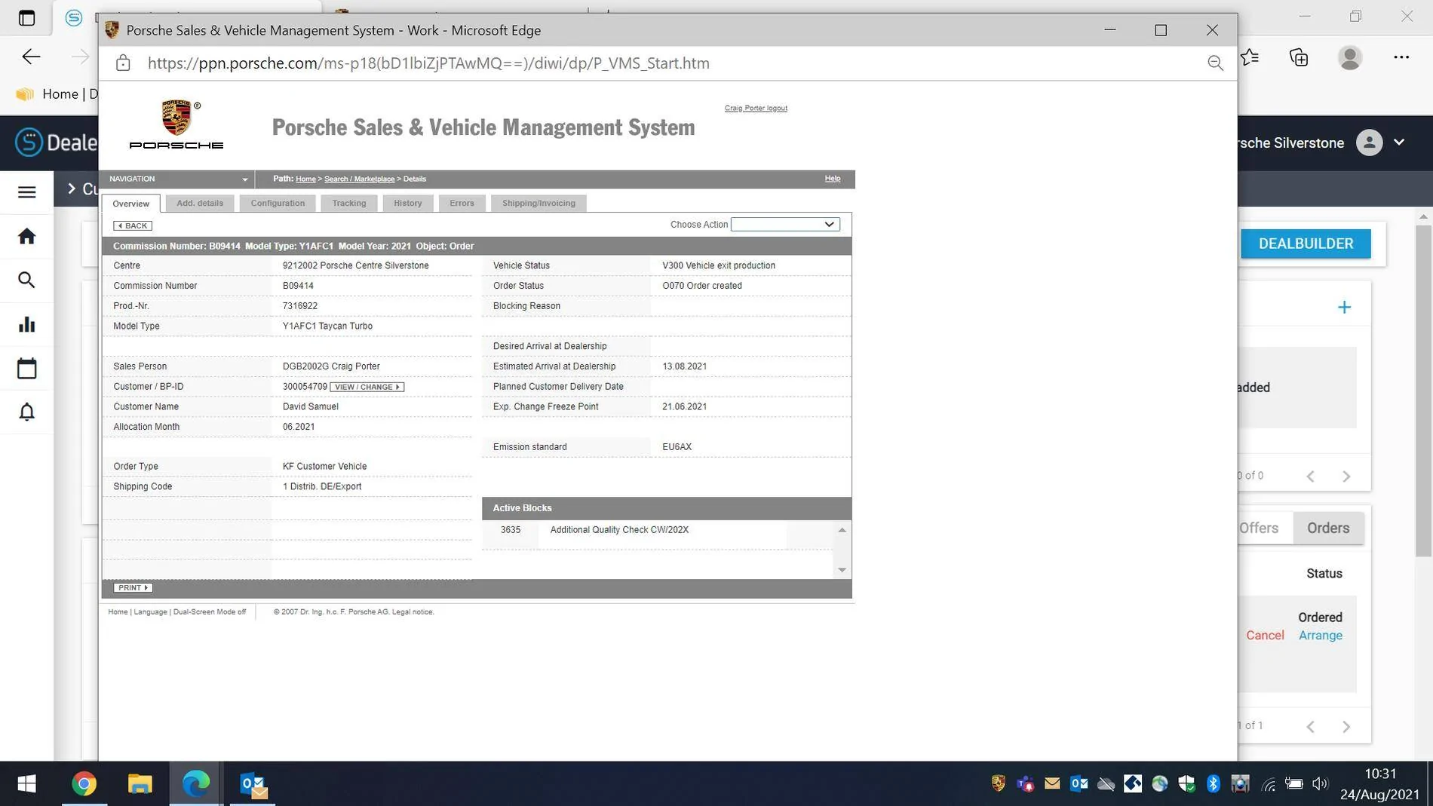This screenshot has height=806, width=1433.
Task: Open the bar chart reports icon in the sidebar
Action: [27, 324]
